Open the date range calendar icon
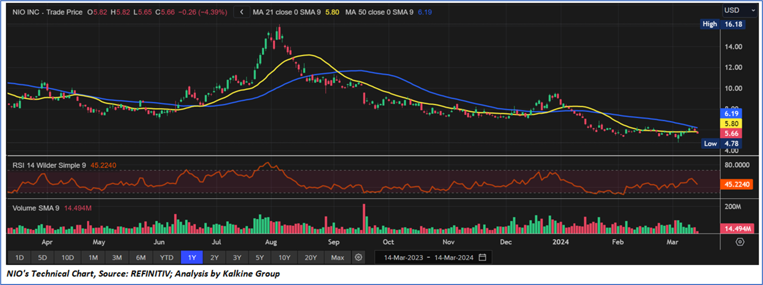763x285 pixels. pos(483,257)
